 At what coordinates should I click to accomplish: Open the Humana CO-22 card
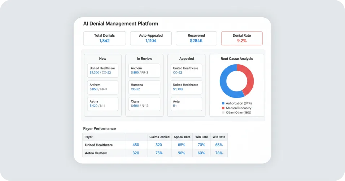tap(144, 87)
